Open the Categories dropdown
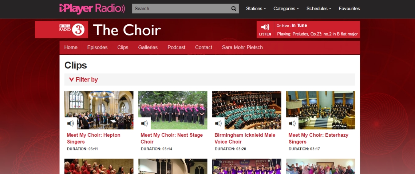Viewport: 415px width, 174px height. 286,8
